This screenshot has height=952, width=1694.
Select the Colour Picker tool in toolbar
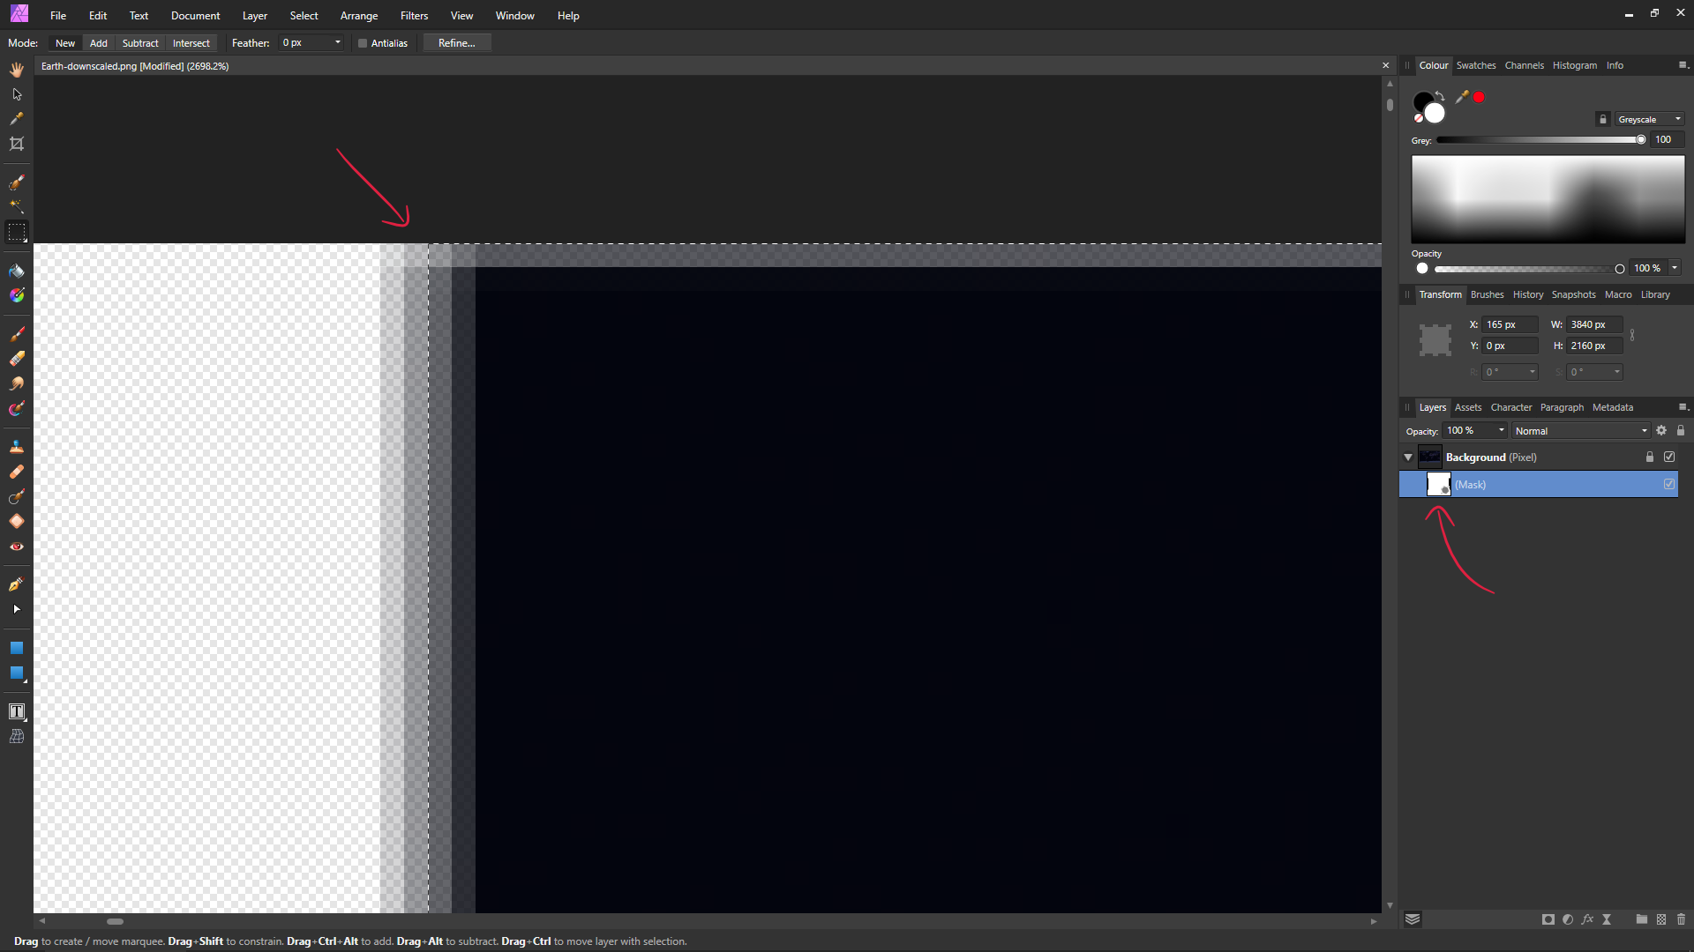17,119
